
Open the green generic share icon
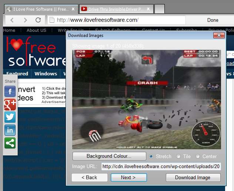(10, 143)
